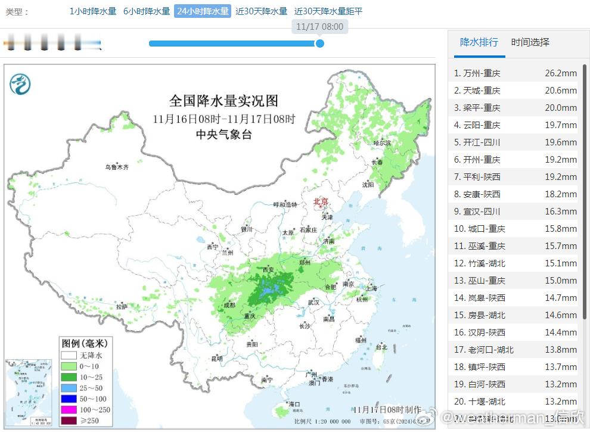
Task: Click the South China Sea inset map
Action: click(28, 392)
